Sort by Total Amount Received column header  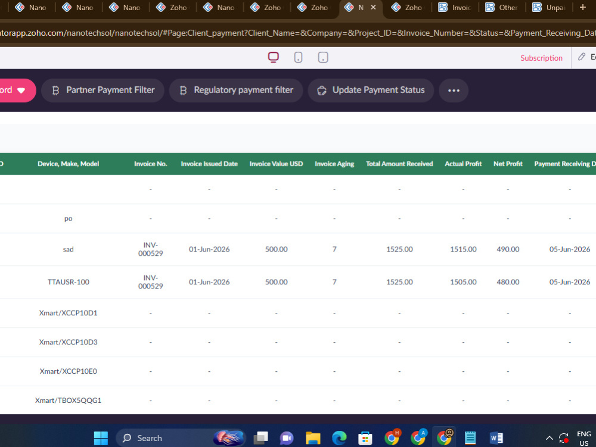point(399,164)
